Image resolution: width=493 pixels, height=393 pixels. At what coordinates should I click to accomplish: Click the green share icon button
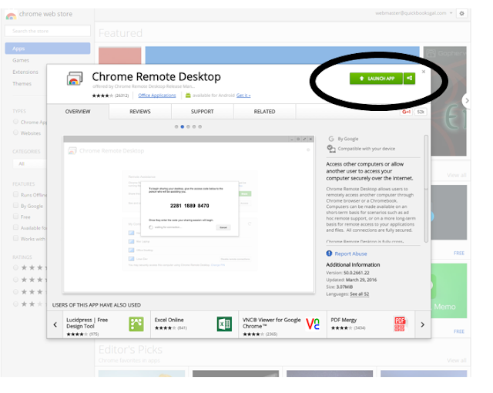[x=409, y=79]
